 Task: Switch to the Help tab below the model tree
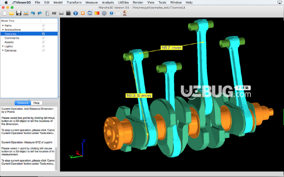(x=36, y=103)
